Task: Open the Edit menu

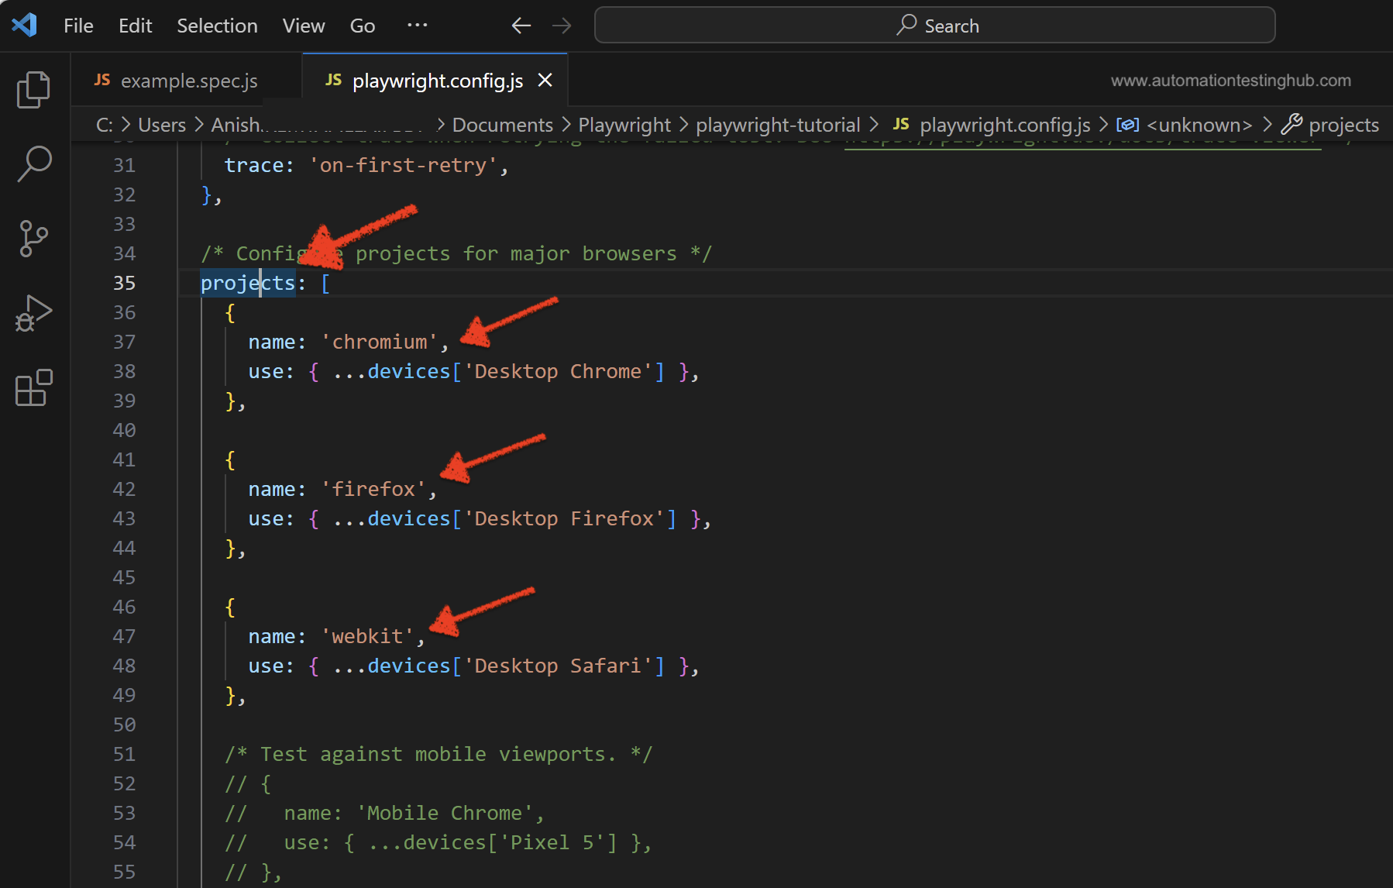Action: pyautogui.click(x=136, y=26)
